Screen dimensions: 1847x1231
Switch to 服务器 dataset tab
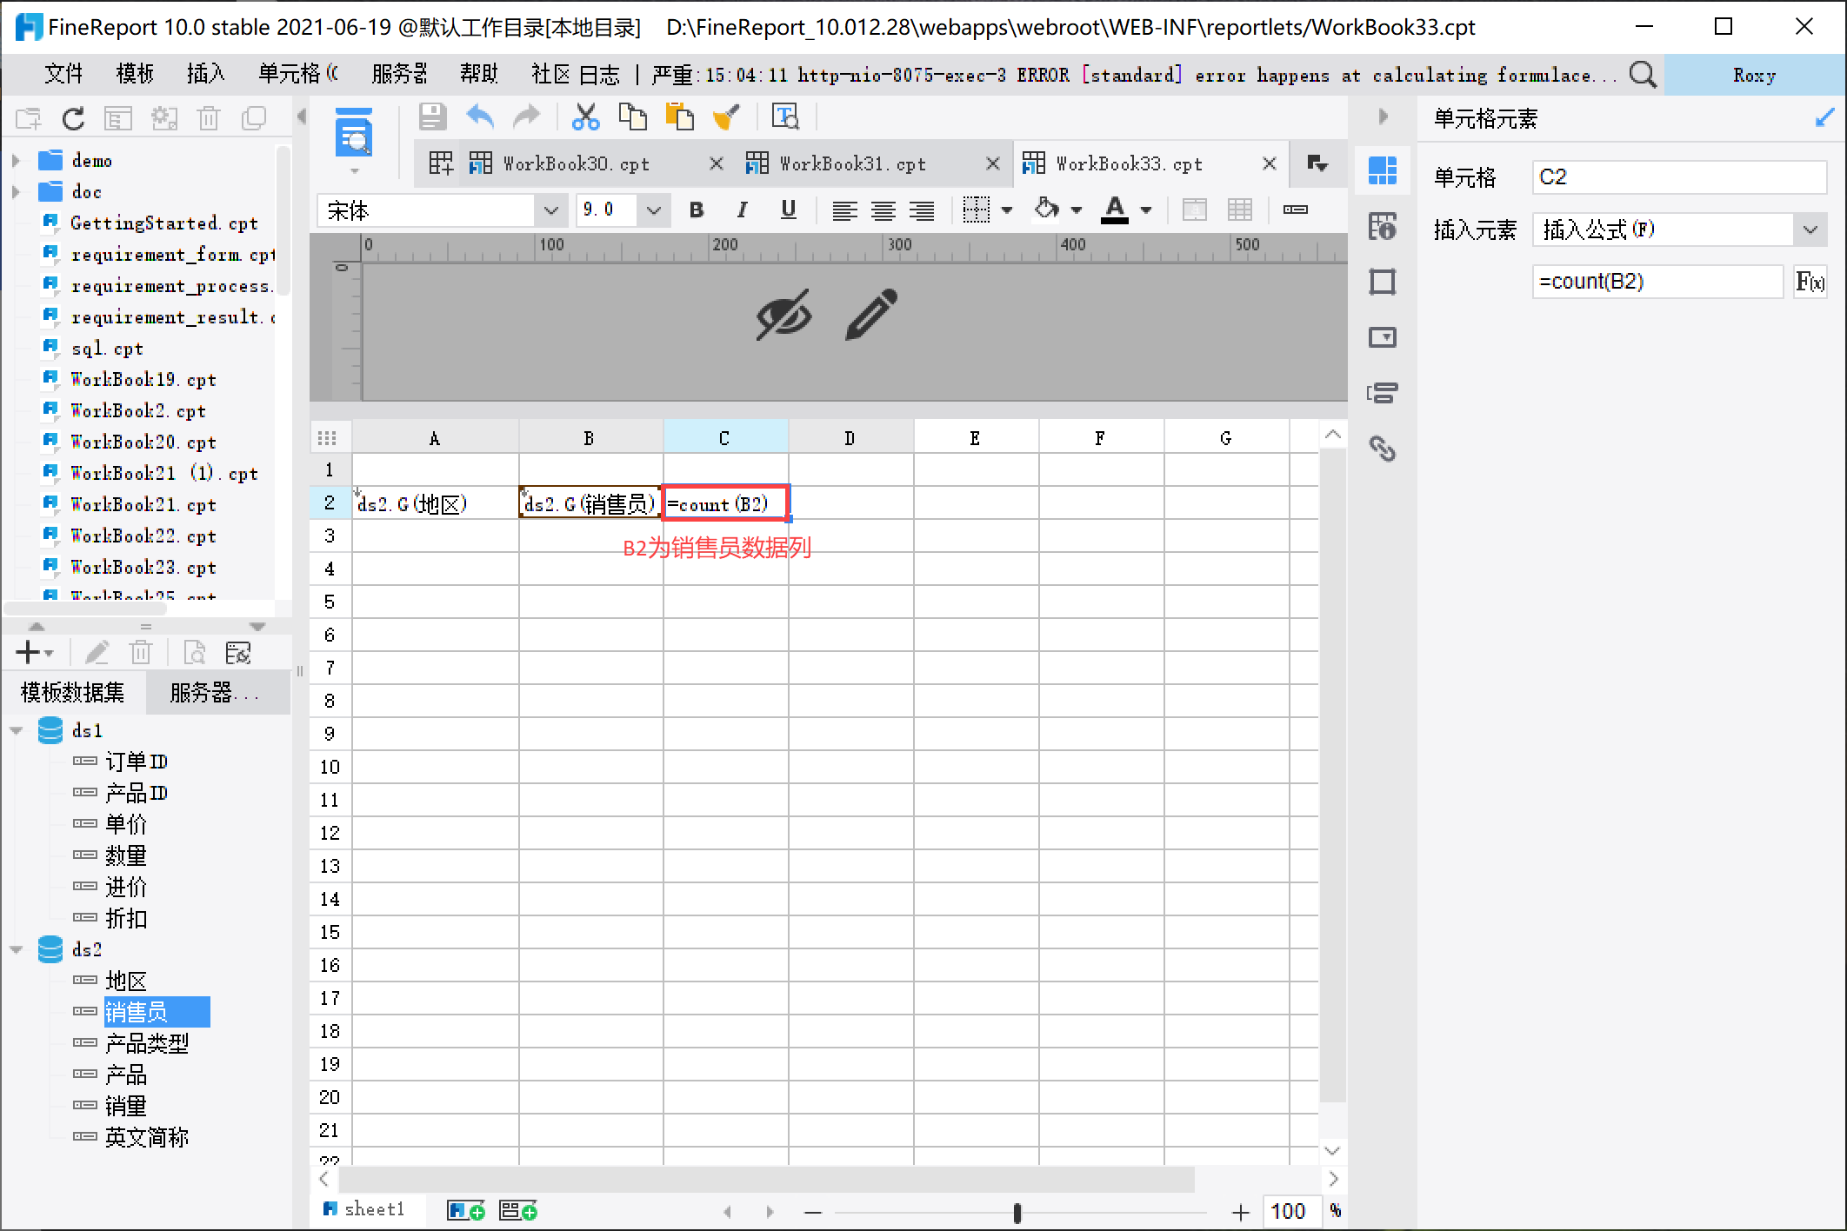coord(215,692)
